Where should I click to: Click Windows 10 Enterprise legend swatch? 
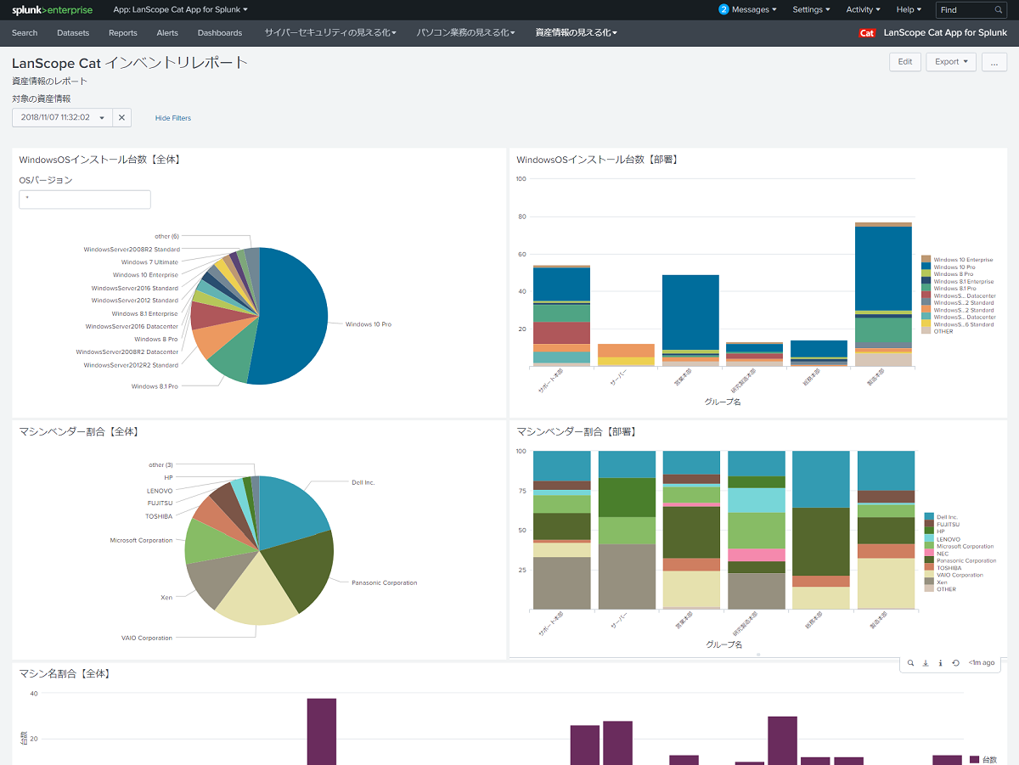[926, 260]
